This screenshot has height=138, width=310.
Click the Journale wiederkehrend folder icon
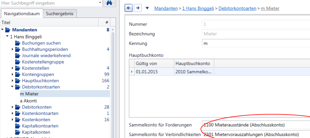coord(18,55)
